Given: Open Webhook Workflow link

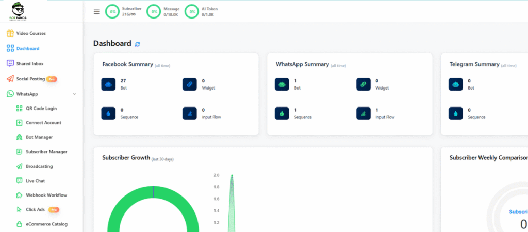Looking at the screenshot, I should point(46,195).
